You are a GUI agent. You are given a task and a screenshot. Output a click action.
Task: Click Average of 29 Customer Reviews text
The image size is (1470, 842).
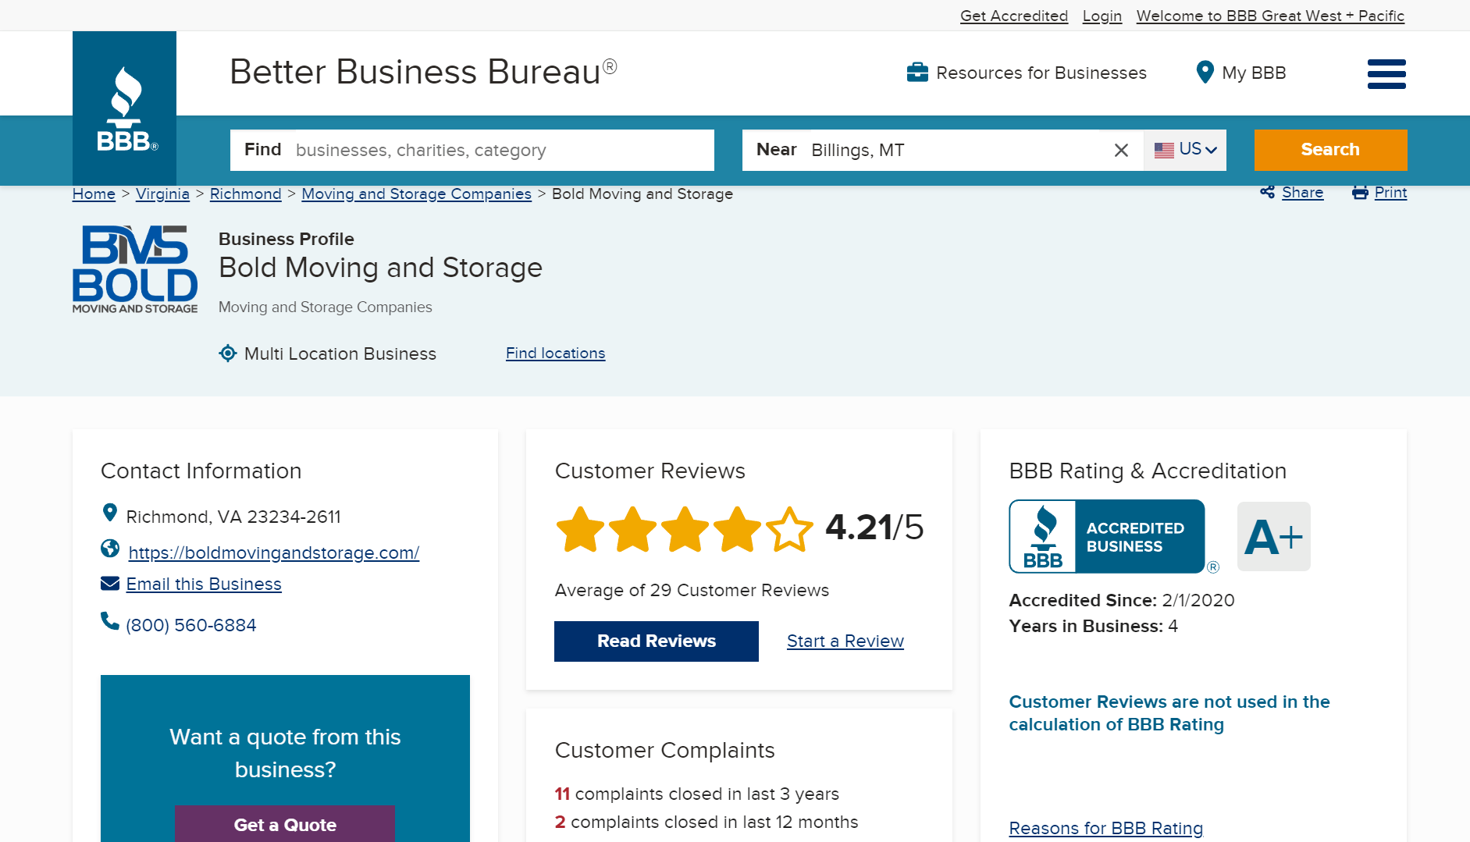pos(692,590)
